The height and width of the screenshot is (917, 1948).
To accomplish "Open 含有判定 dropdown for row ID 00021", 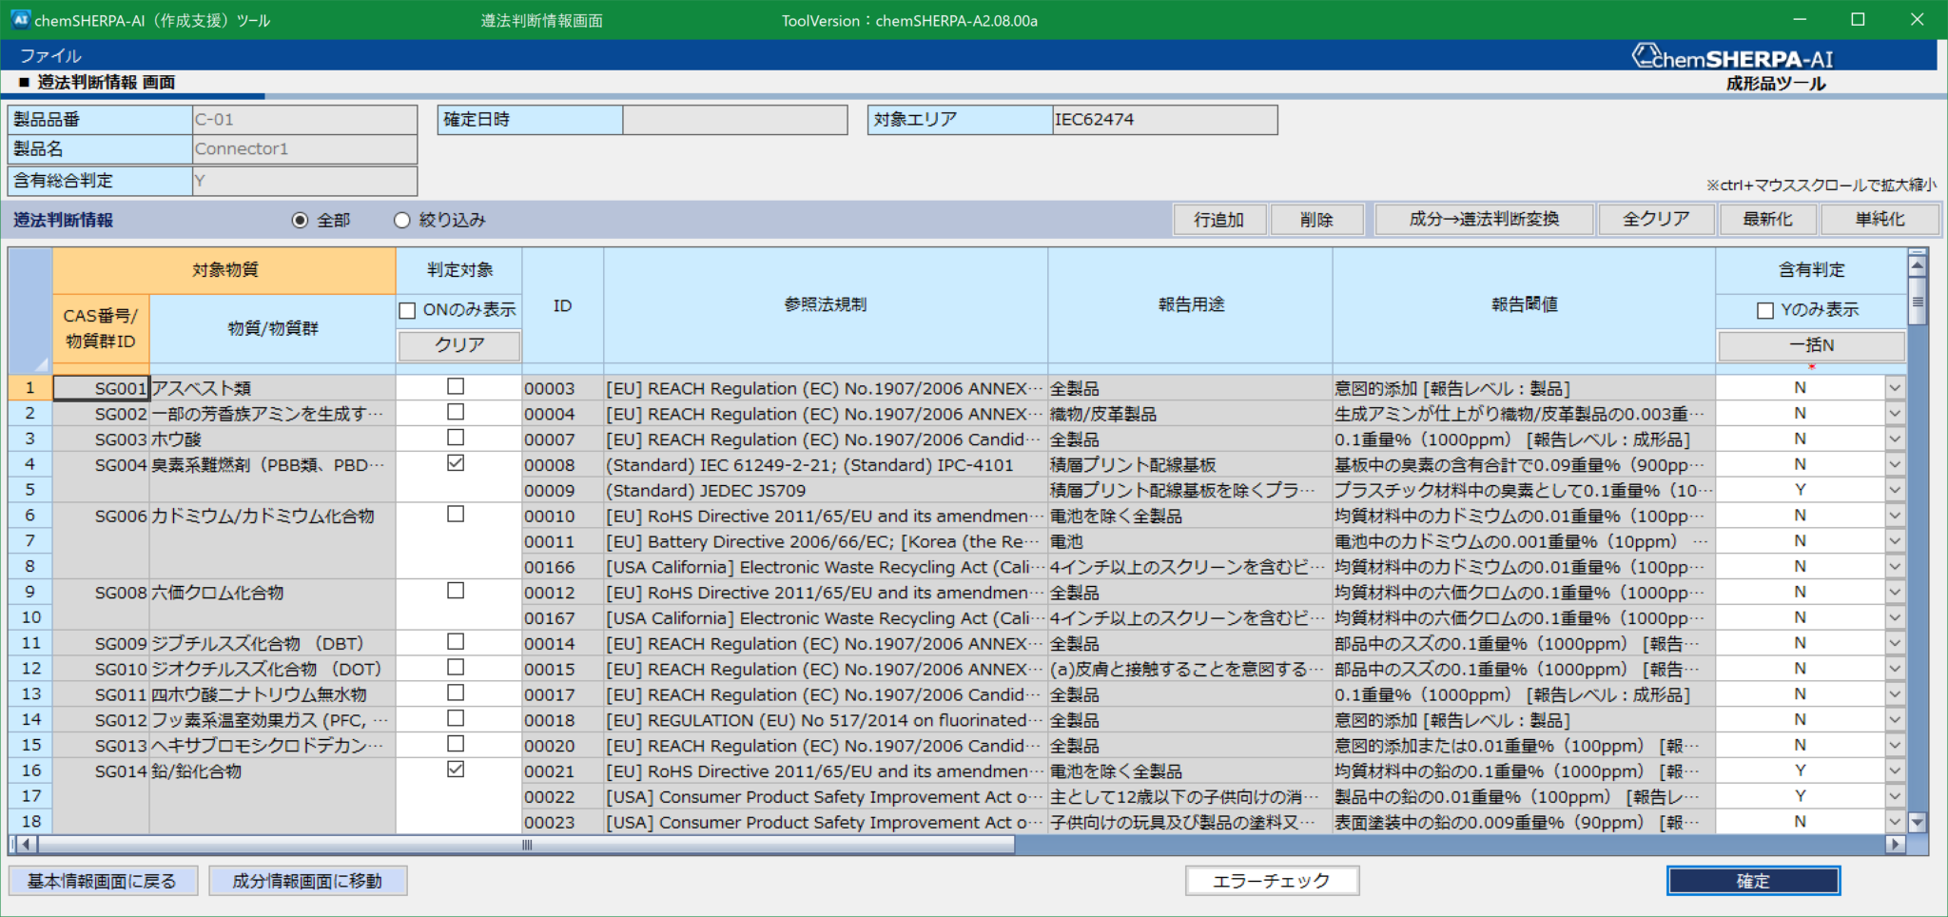I will [1895, 771].
